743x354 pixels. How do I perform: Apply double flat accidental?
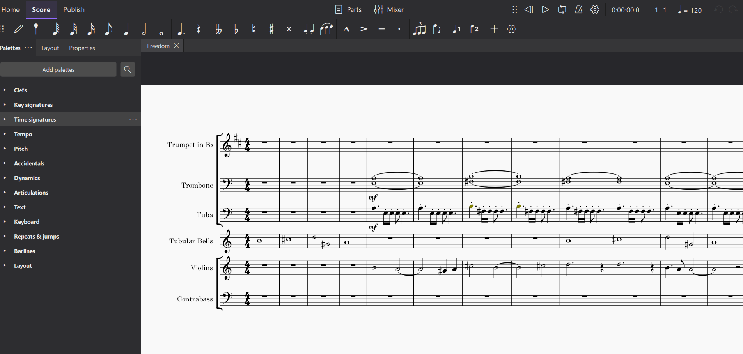[x=218, y=29]
